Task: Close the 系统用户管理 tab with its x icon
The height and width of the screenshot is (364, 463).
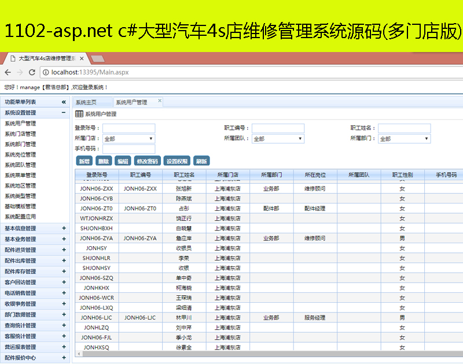Action: [x=159, y=102]
